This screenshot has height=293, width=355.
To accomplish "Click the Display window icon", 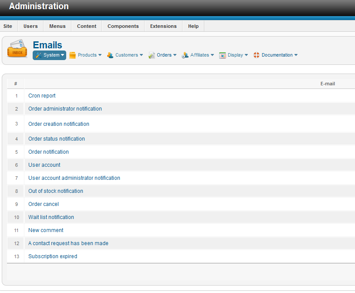I will [x=222, y=55].
